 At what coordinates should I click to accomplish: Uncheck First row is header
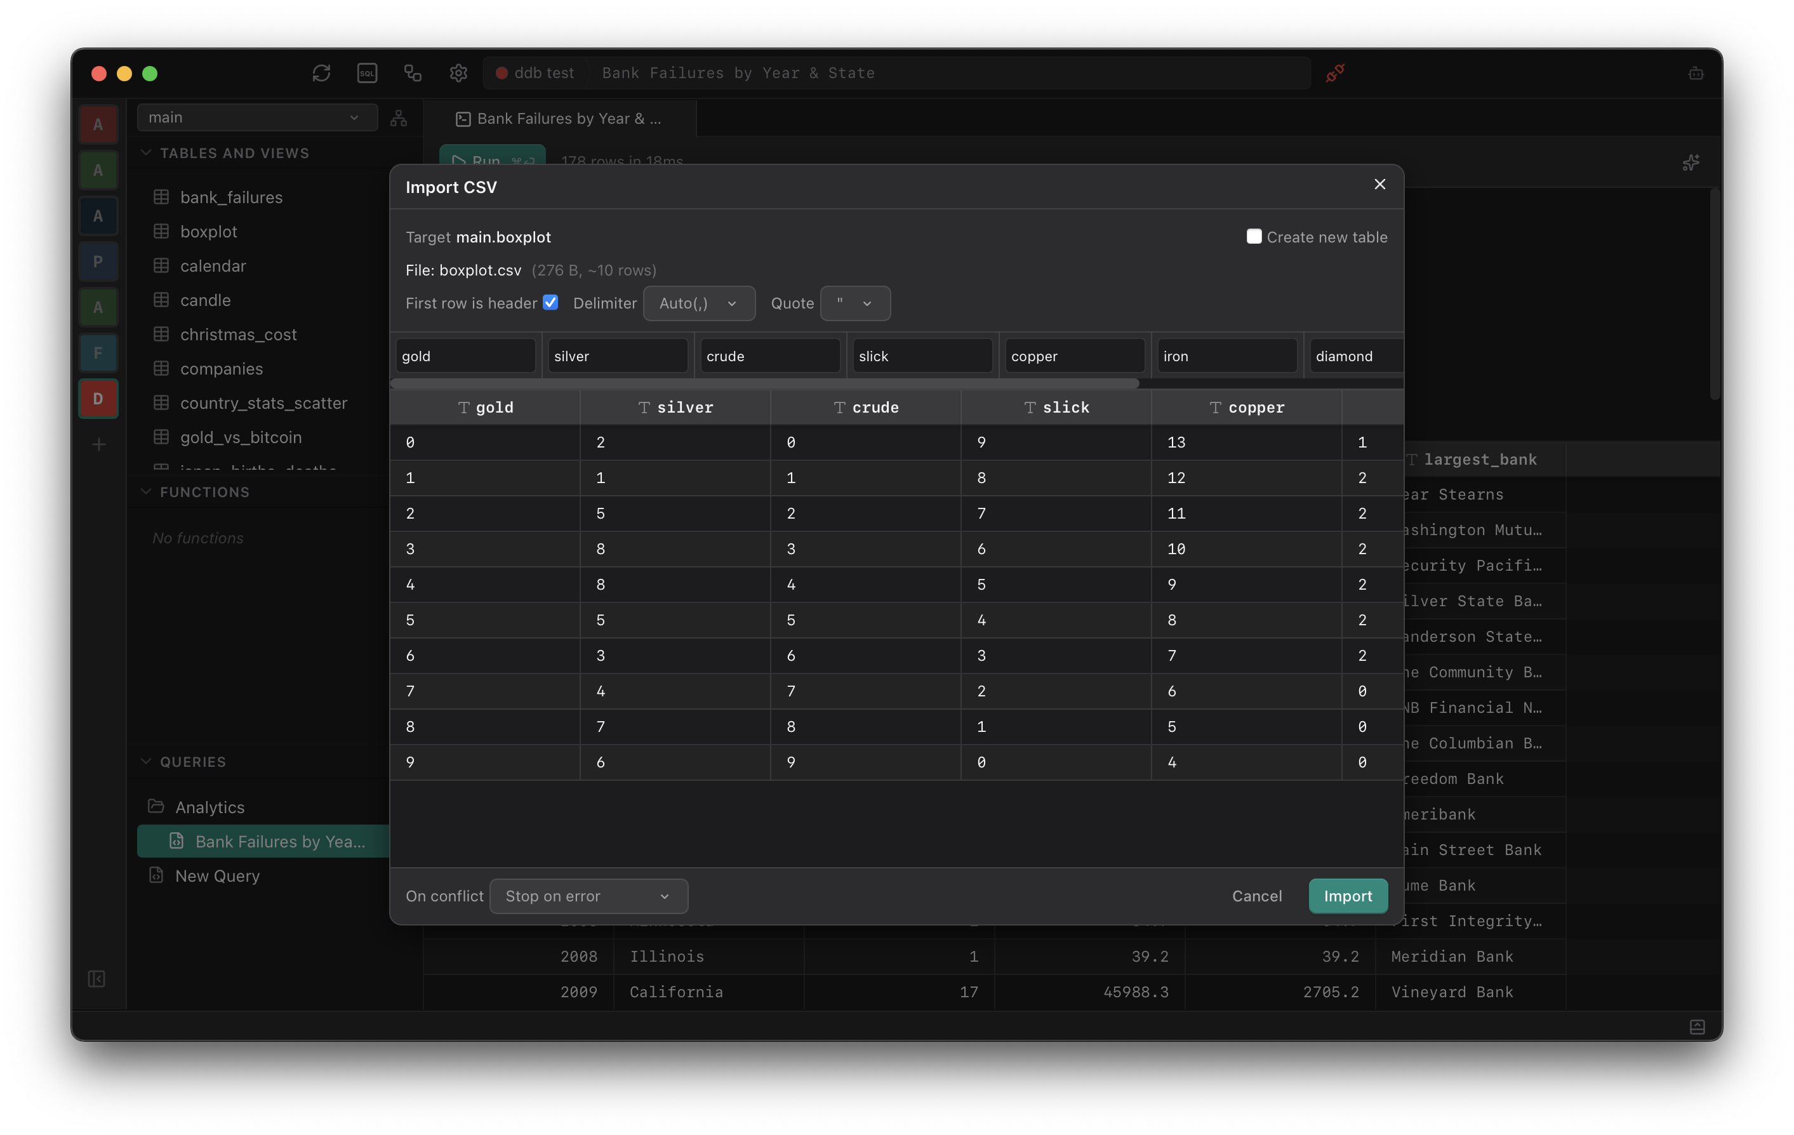click(550, 302)
